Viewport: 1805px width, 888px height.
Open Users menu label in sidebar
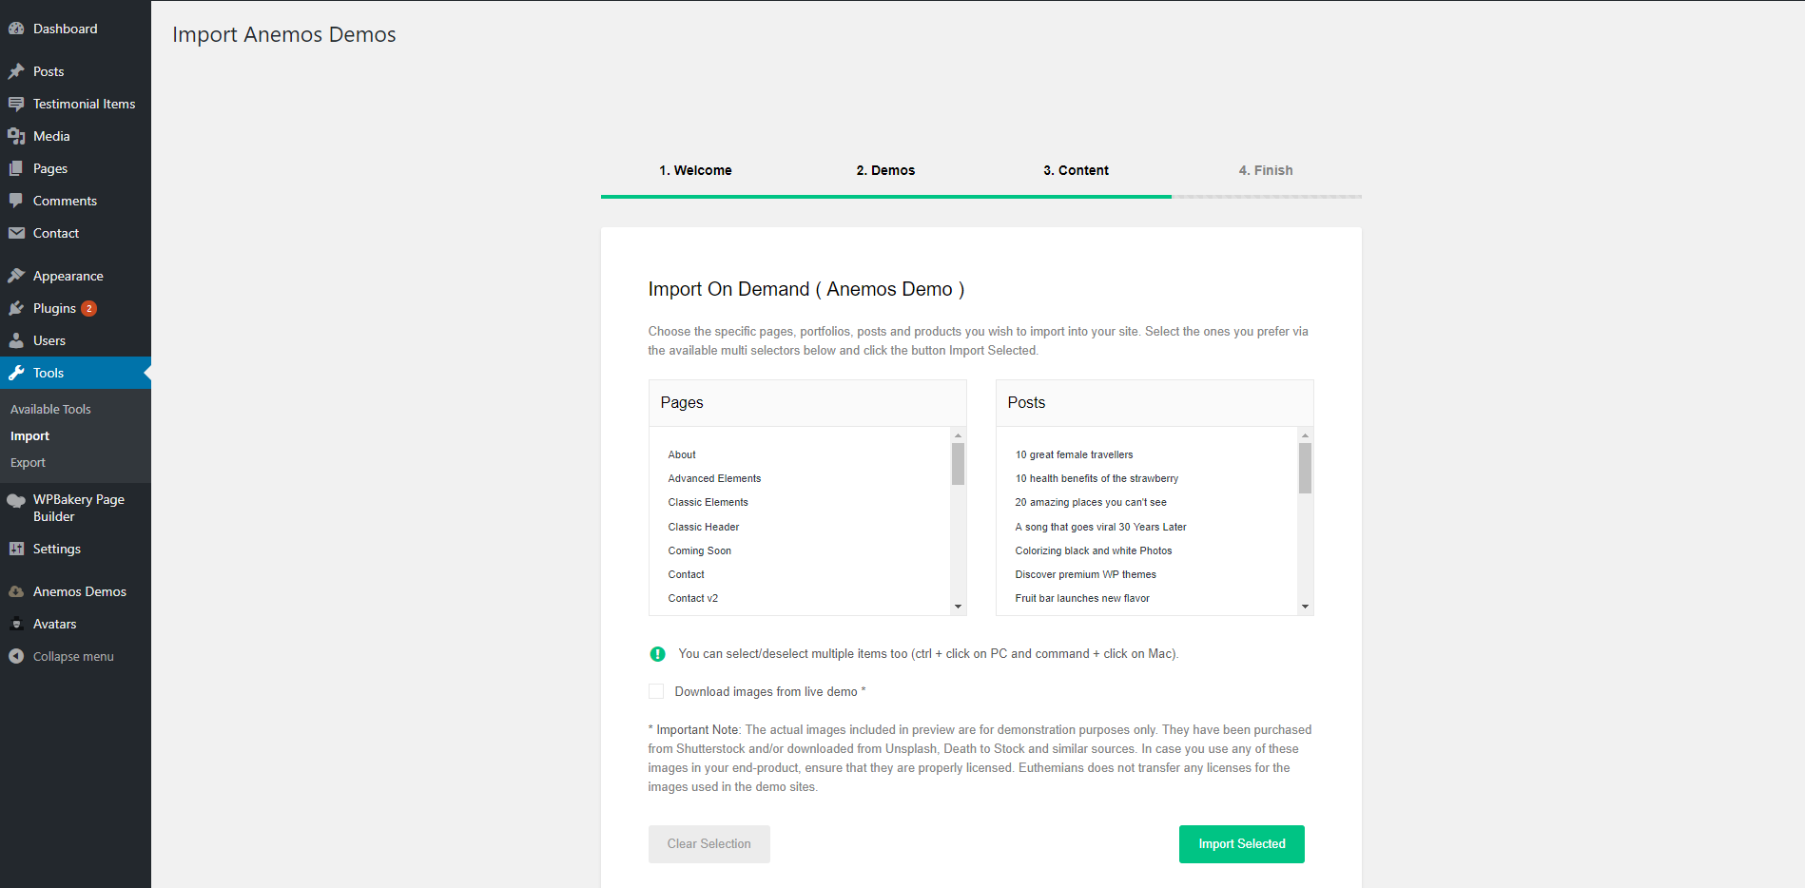(49, 340)
